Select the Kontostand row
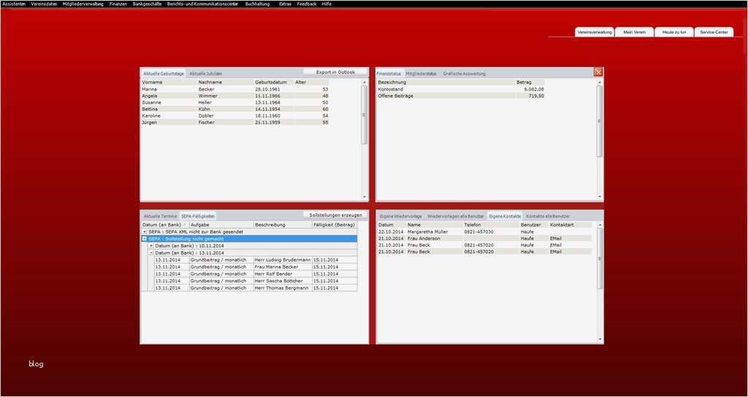The width and height of the screenshot is (748, 397). 461,89
